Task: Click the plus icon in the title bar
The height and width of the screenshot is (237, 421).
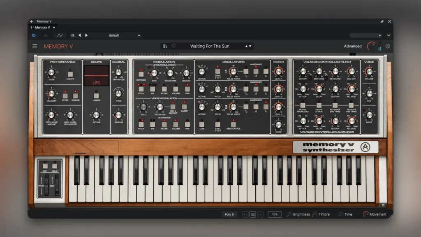Action: [31, 21]
